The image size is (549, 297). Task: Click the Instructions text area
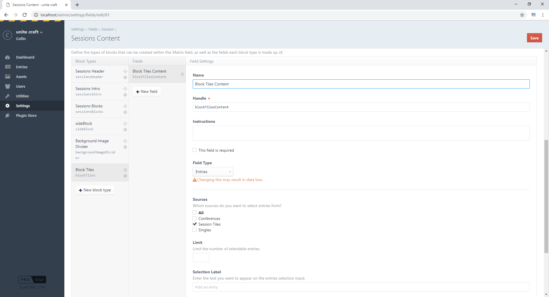(x=361, y=133)
